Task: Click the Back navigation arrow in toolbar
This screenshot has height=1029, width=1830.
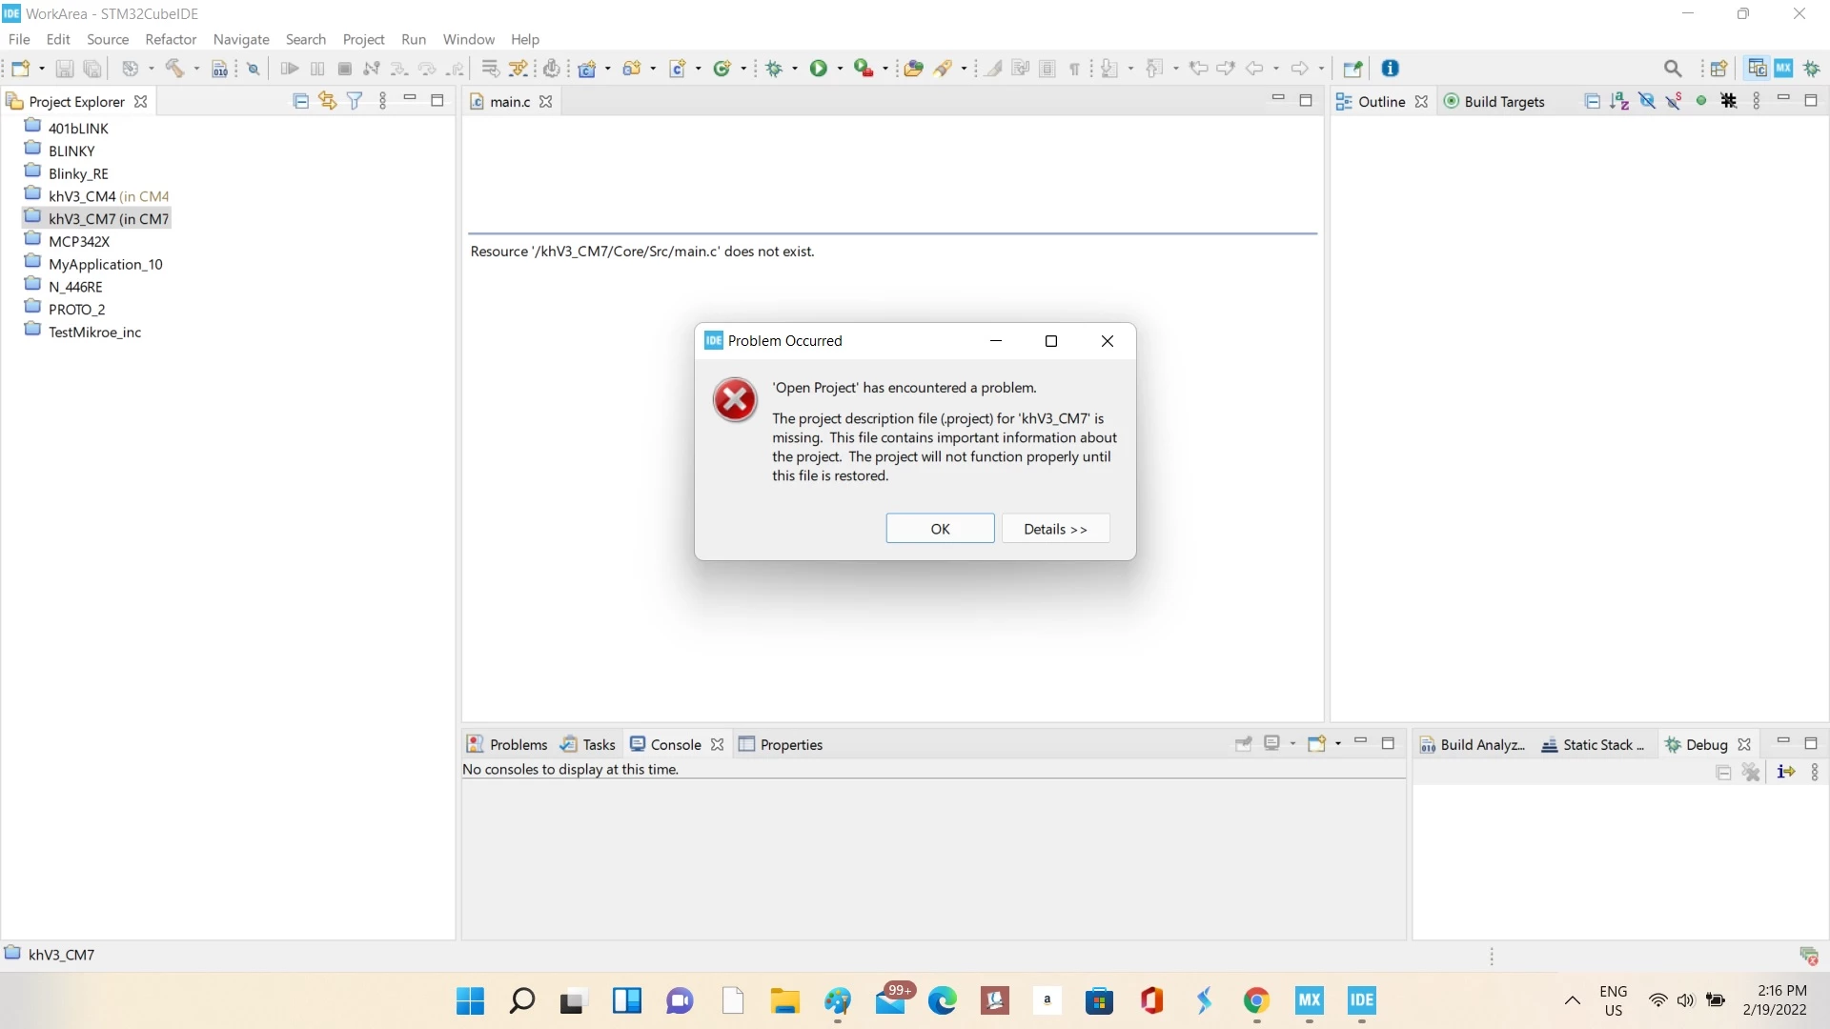Action: point(1255,69)
